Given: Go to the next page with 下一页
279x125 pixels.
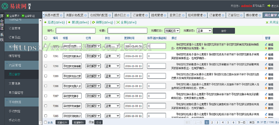Looking at the screenshot, I should 242,122.
